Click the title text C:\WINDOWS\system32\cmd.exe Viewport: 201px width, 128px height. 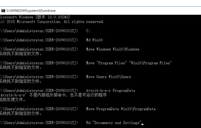31,11
